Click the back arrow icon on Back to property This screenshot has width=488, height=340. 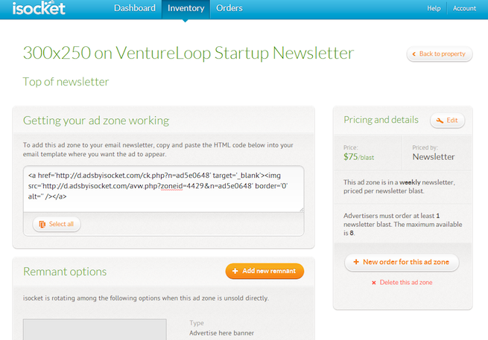click(414, 54)
